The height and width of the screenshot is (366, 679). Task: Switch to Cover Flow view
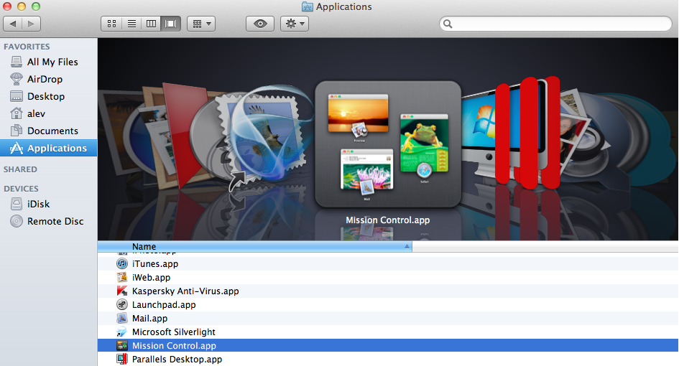click(170, 24)
